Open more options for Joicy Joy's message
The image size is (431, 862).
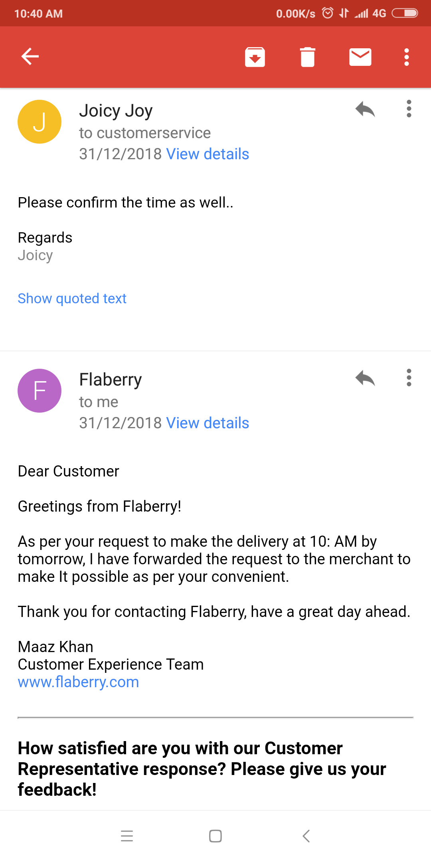click(409, 109)
